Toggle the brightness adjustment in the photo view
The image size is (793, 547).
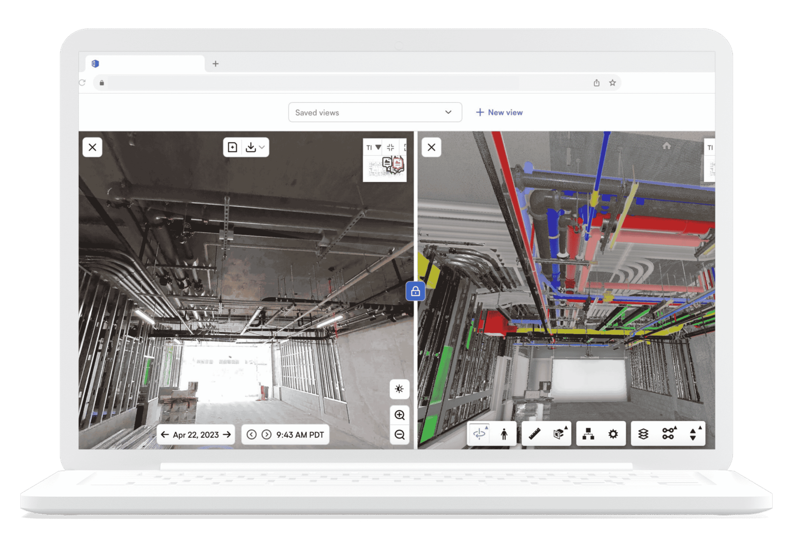coord(399,389)
